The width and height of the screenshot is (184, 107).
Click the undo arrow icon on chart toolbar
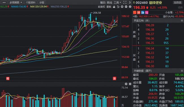pyautogui.click(x=118, y=7)
